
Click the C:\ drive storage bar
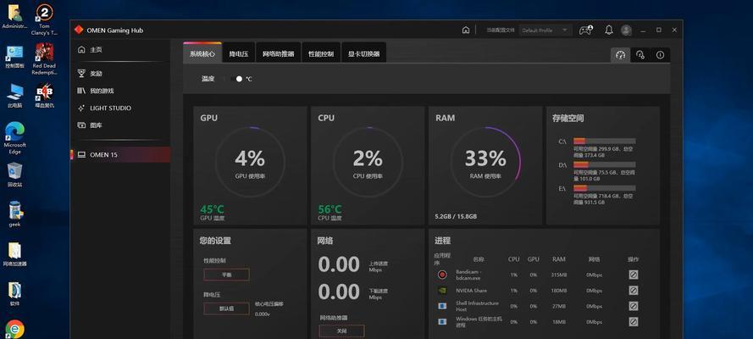pyautogui.click(x=604, y=142)
